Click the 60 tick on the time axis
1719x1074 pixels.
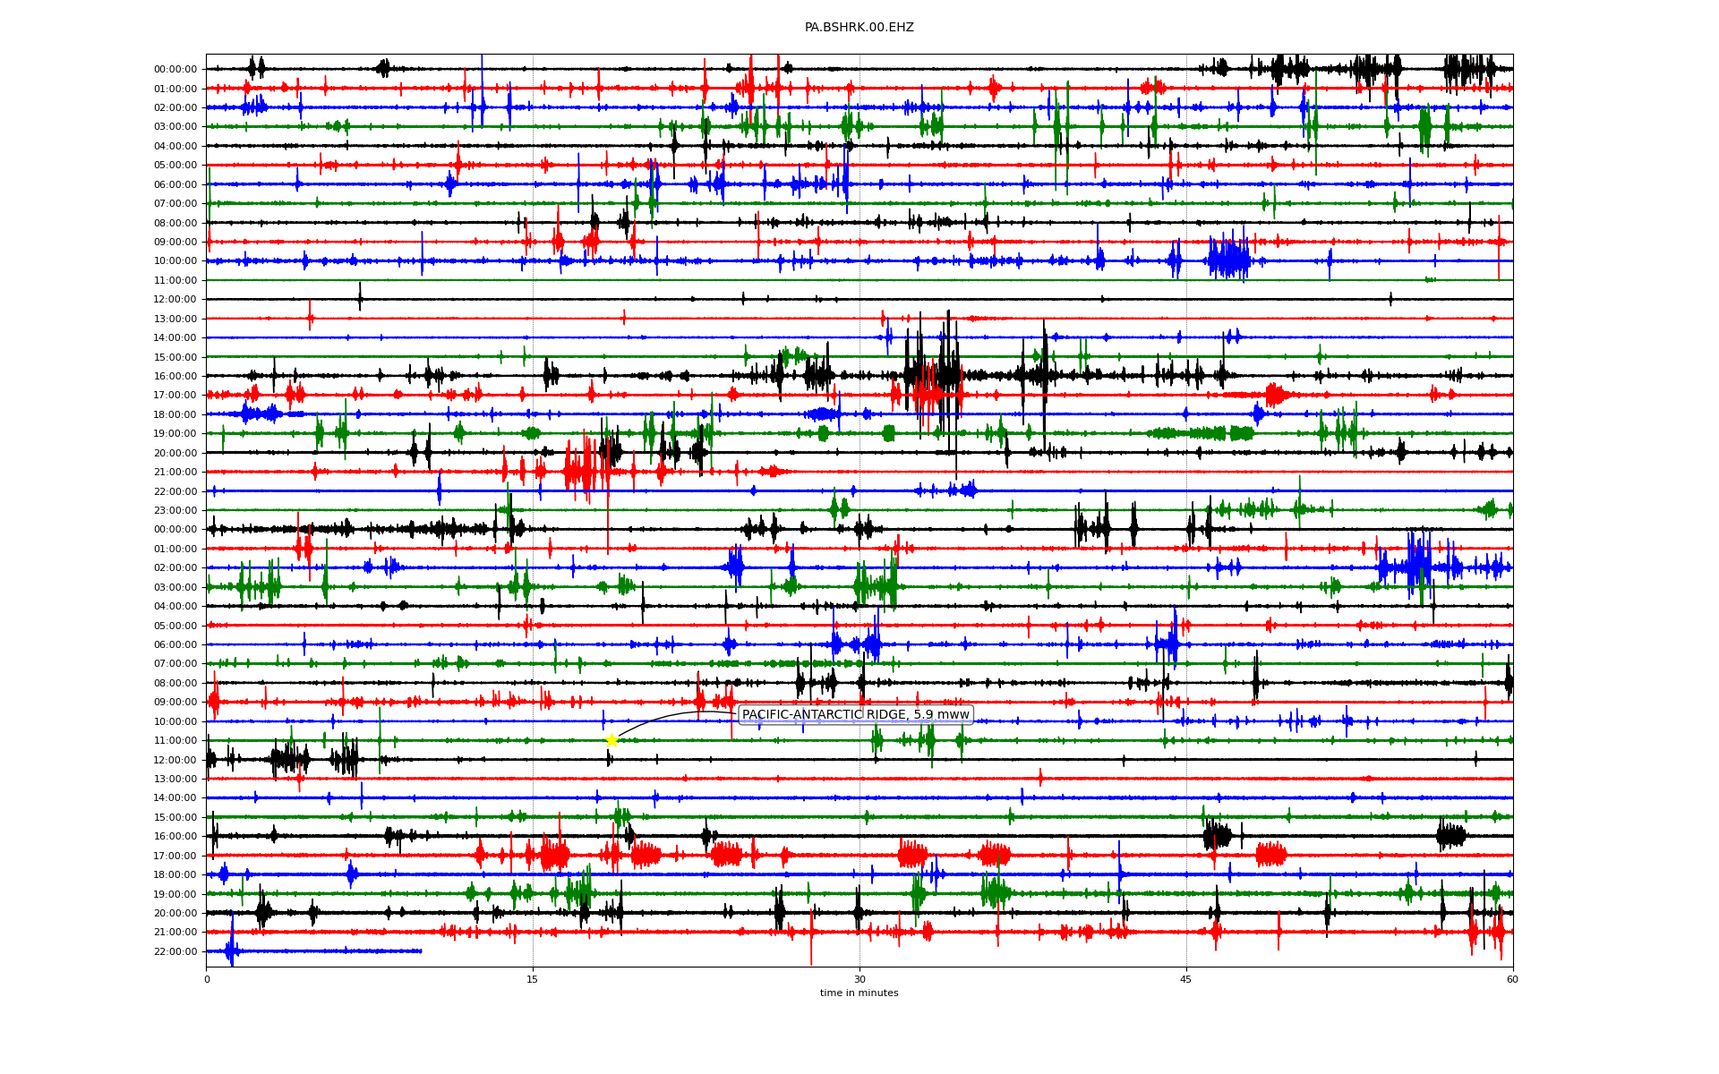pos(1512,979)
